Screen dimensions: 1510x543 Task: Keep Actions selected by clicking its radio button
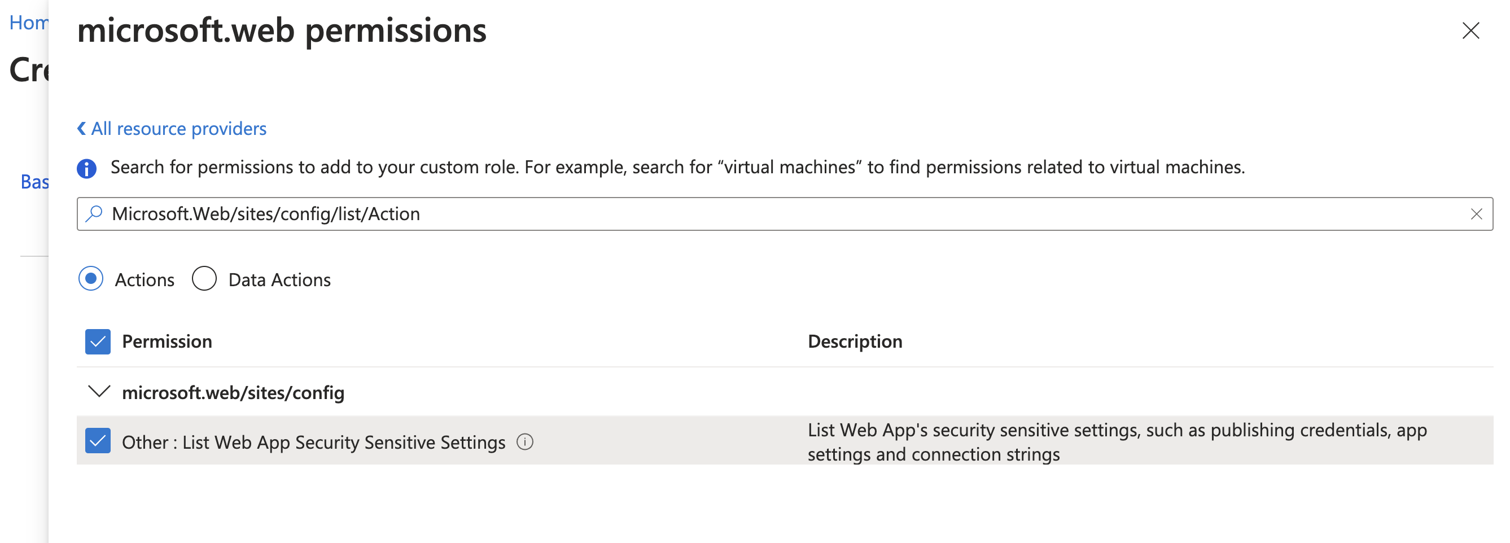pos(91,278)
